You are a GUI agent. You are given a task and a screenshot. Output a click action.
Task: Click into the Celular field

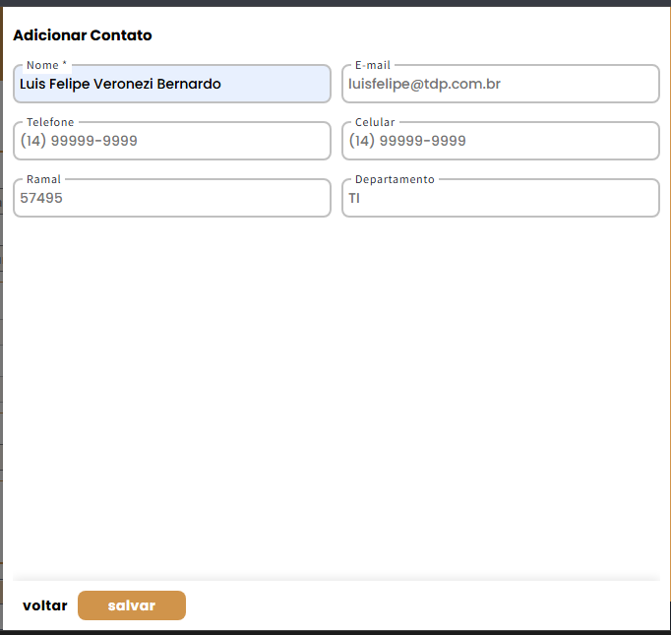point(501,141)
